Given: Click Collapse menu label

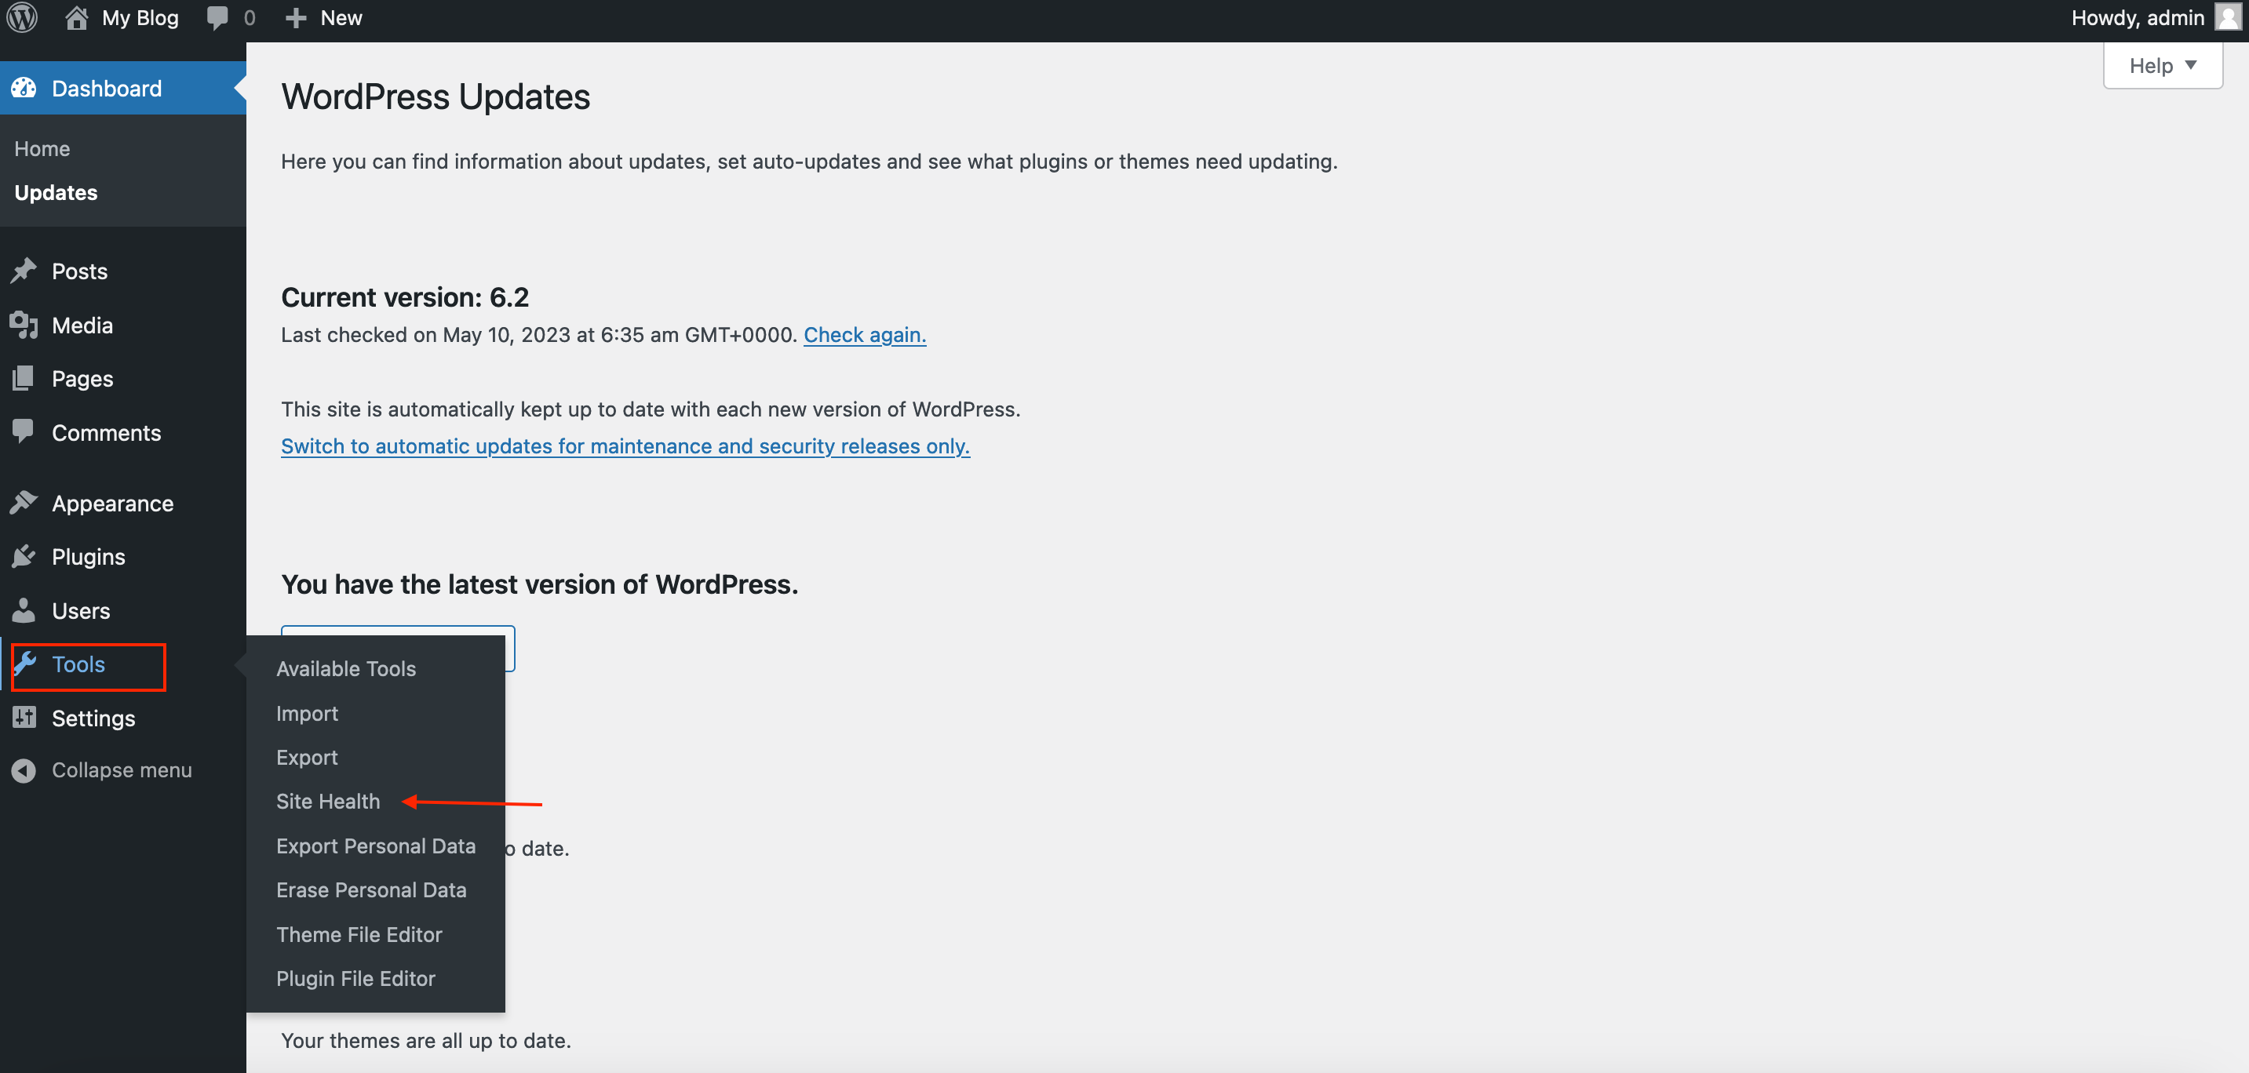Looking at the screenshot, I should [122, 769].
